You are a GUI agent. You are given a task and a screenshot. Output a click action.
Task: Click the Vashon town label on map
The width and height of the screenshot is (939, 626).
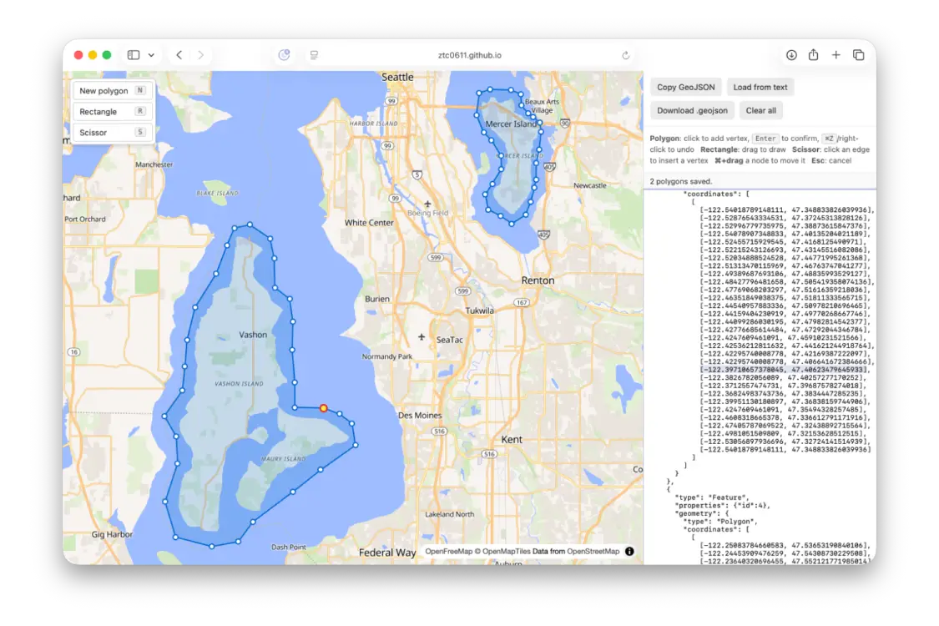[x=253, y=335]
